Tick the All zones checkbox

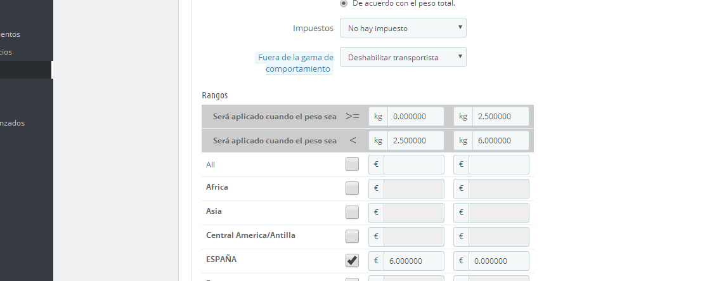[352, 164]
